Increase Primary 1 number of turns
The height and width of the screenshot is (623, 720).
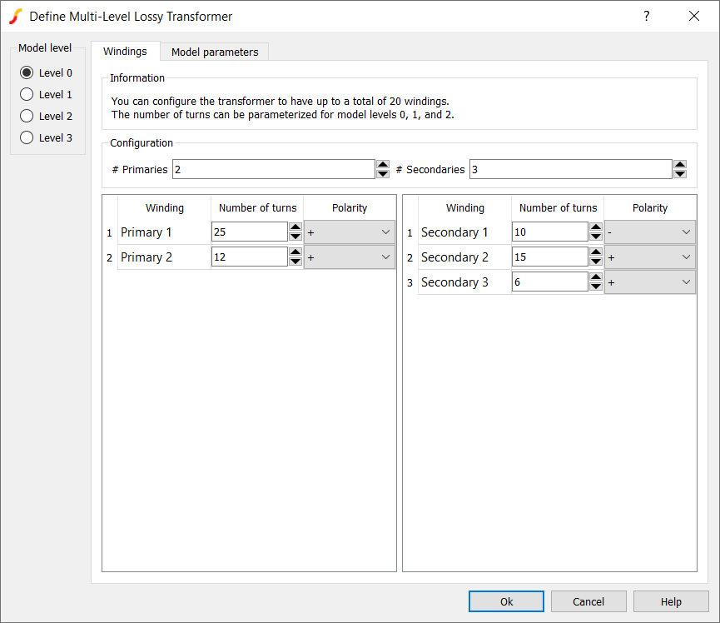(x=295, y=227)
